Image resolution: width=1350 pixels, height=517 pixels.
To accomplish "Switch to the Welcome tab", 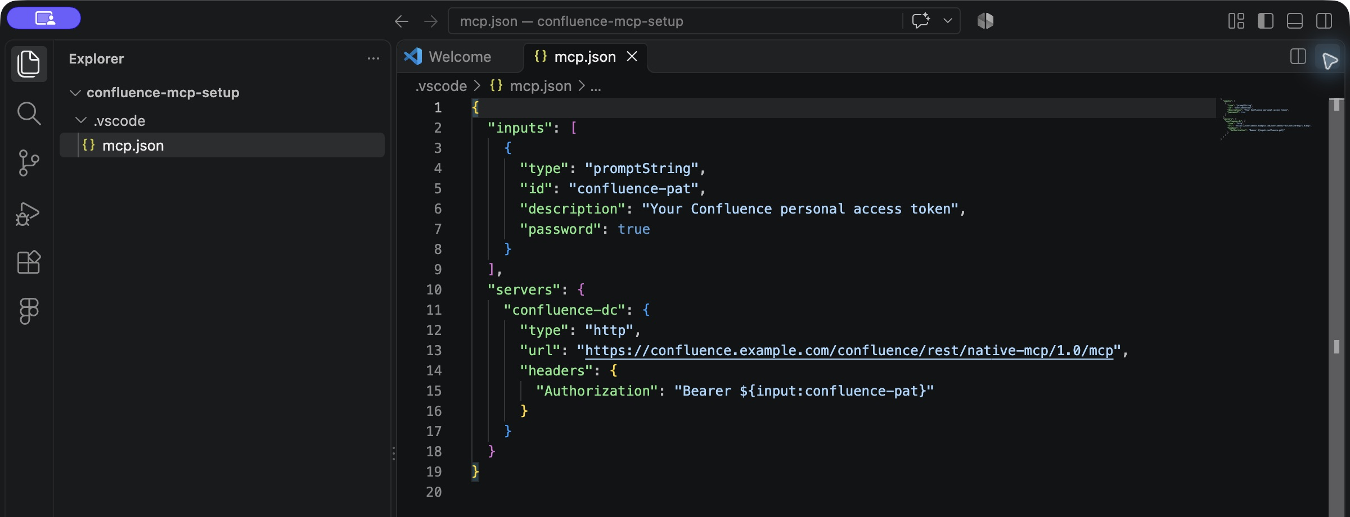I will coord(460,57).
